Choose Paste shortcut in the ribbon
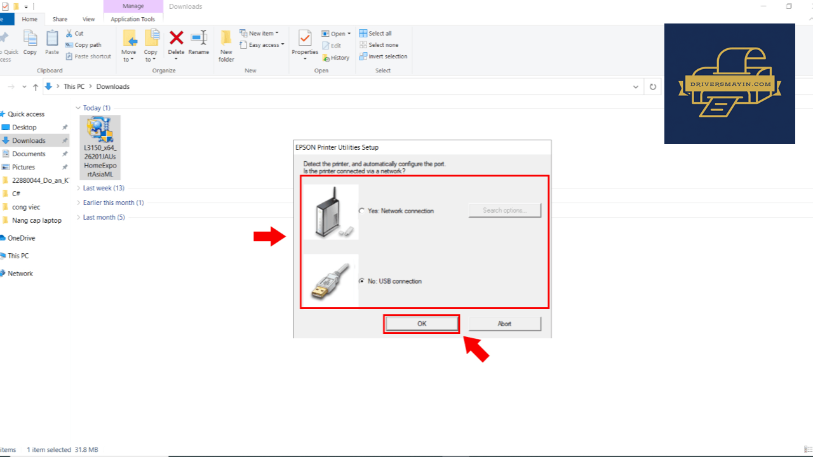Viewport: 813px width, 457px height. 88,56
